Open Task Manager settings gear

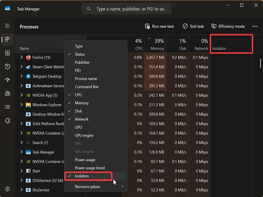click(7, 189)
